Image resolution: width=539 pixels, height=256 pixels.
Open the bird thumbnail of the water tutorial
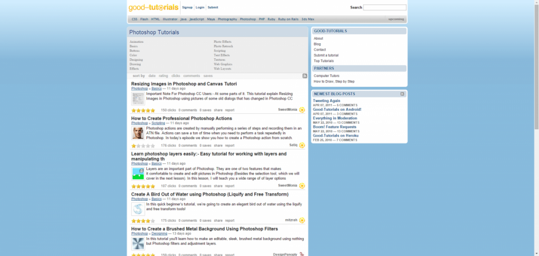click(138, 209)
